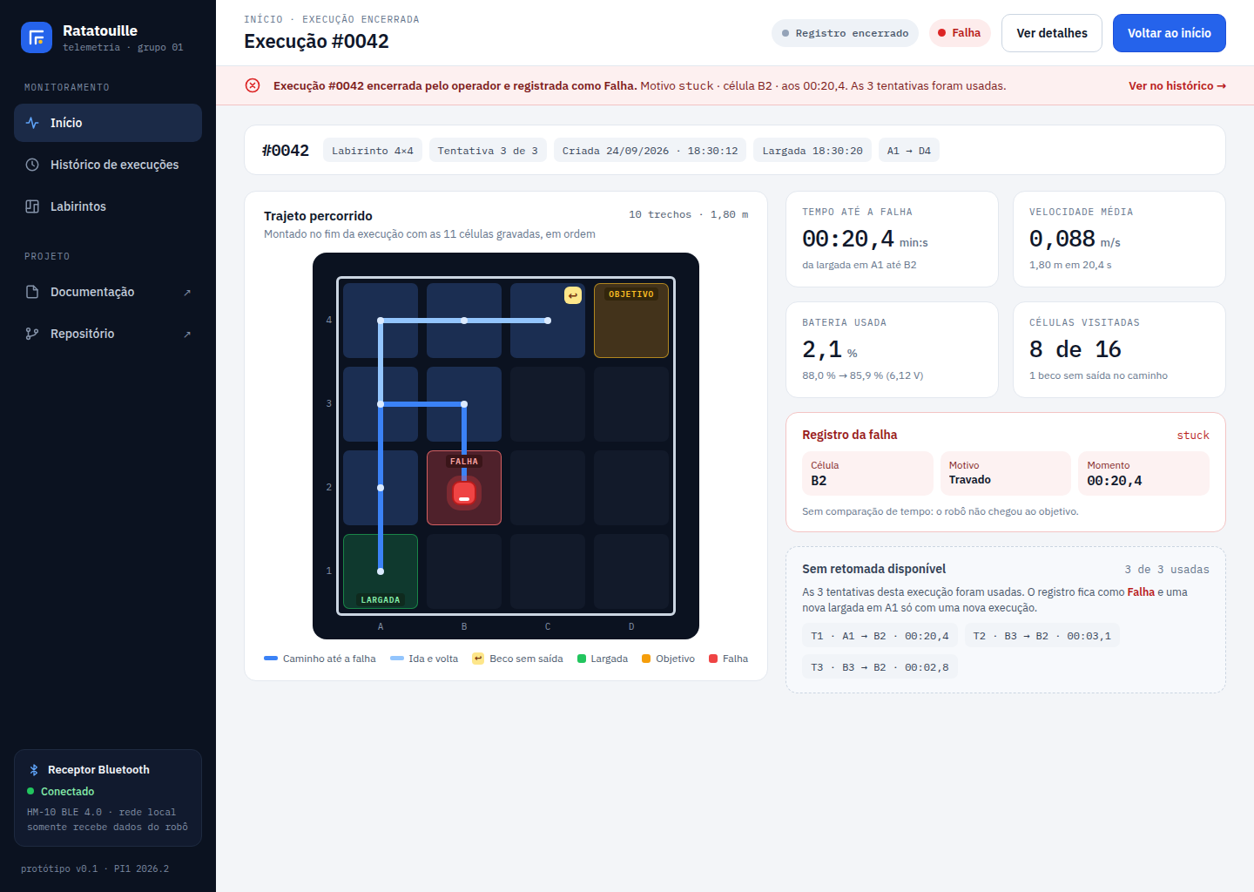
Task: Click the Ver detalhes button
Action: (1052, 33)
